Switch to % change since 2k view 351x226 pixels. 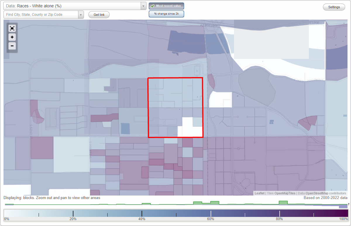coord(166,13)
